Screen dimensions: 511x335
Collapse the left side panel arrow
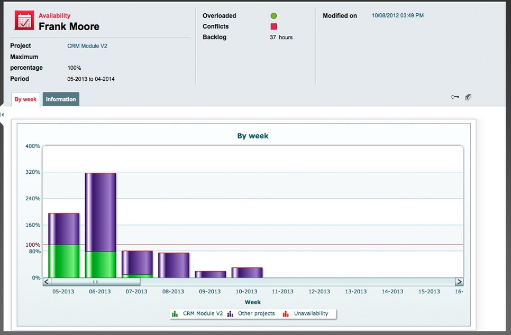coord(2,115)
